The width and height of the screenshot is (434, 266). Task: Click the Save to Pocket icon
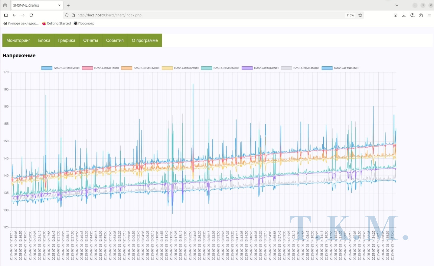click(x=395, y=15)
